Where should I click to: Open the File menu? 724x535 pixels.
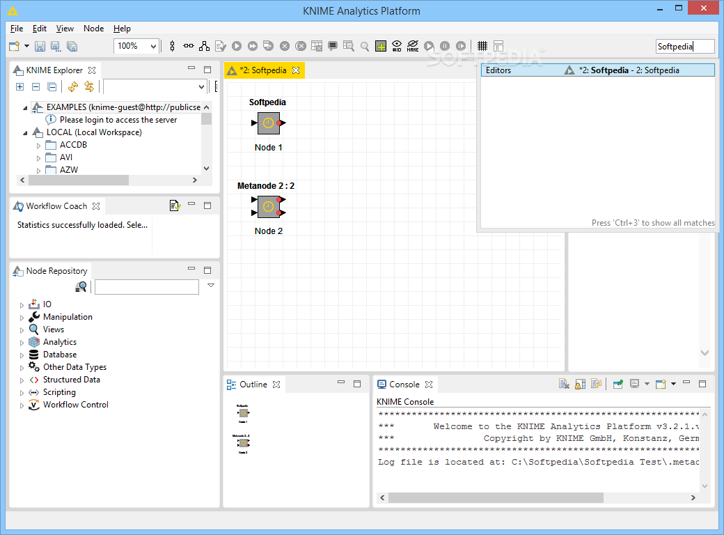tap(17, 29)
